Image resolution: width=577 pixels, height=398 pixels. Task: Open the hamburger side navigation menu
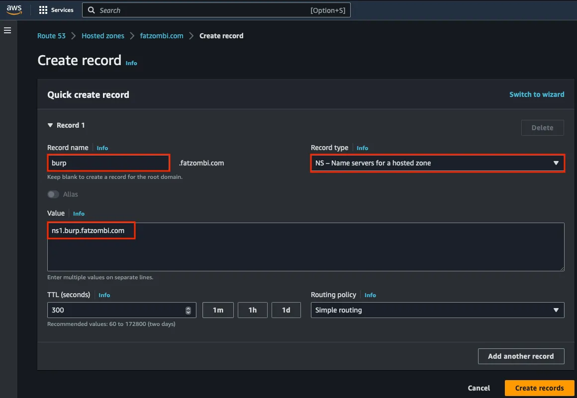7,30
